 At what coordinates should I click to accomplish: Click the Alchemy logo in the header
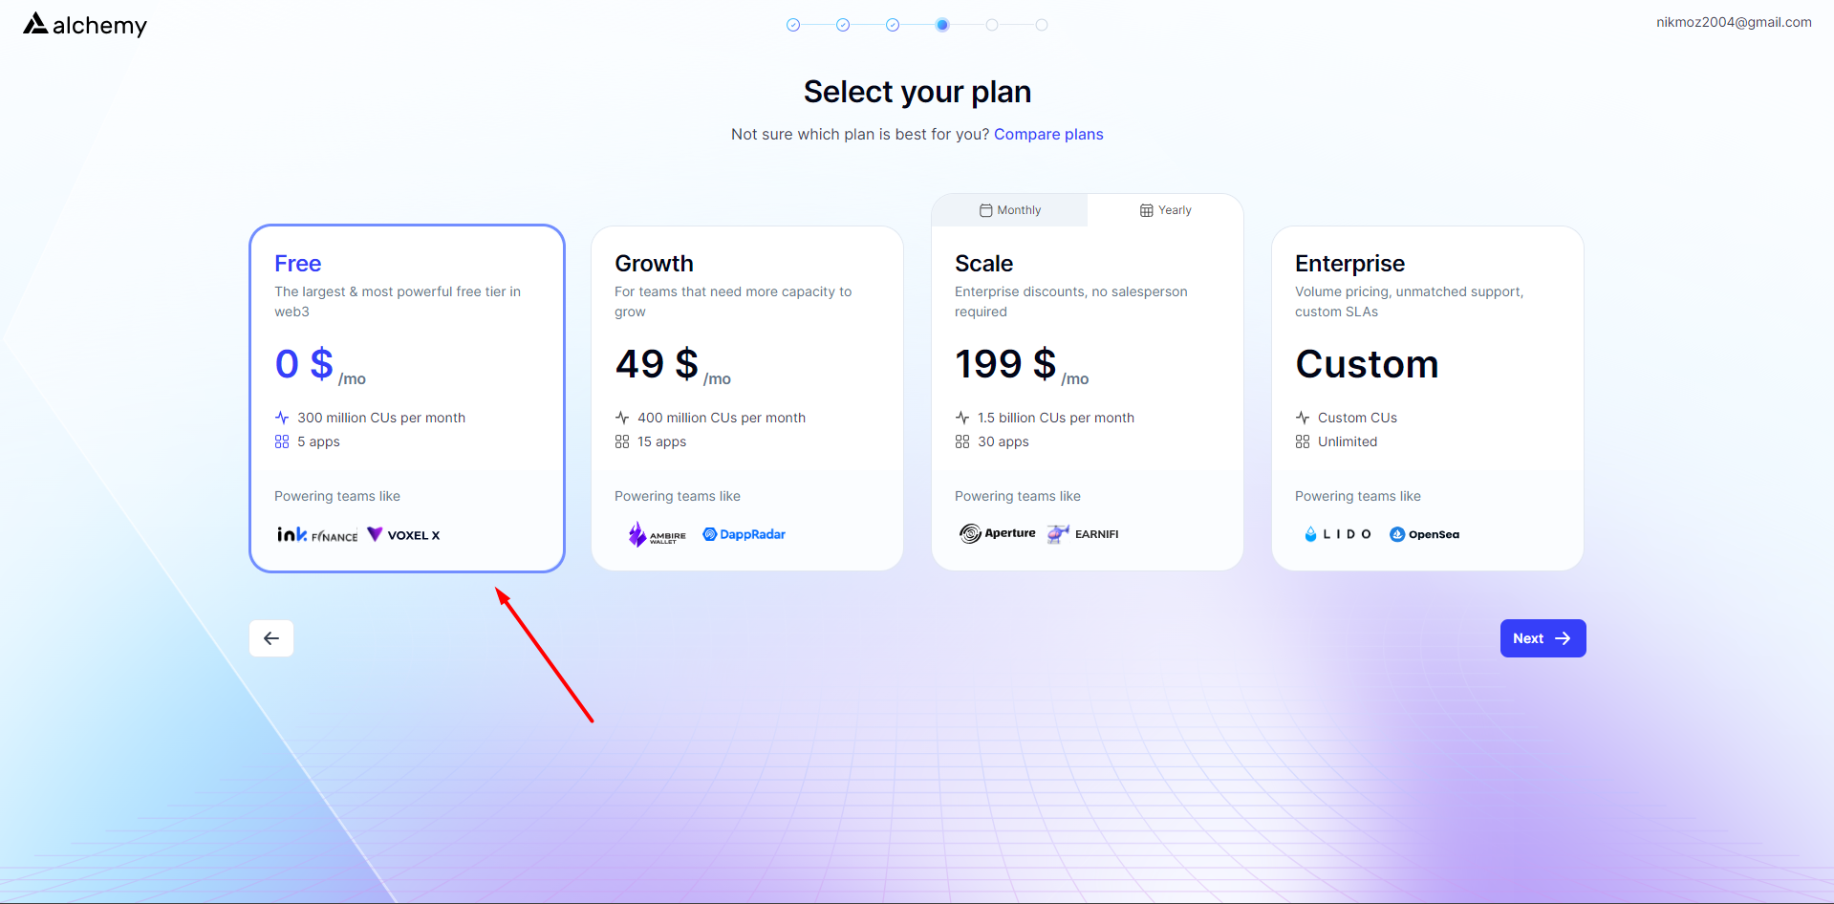(85, 25)
